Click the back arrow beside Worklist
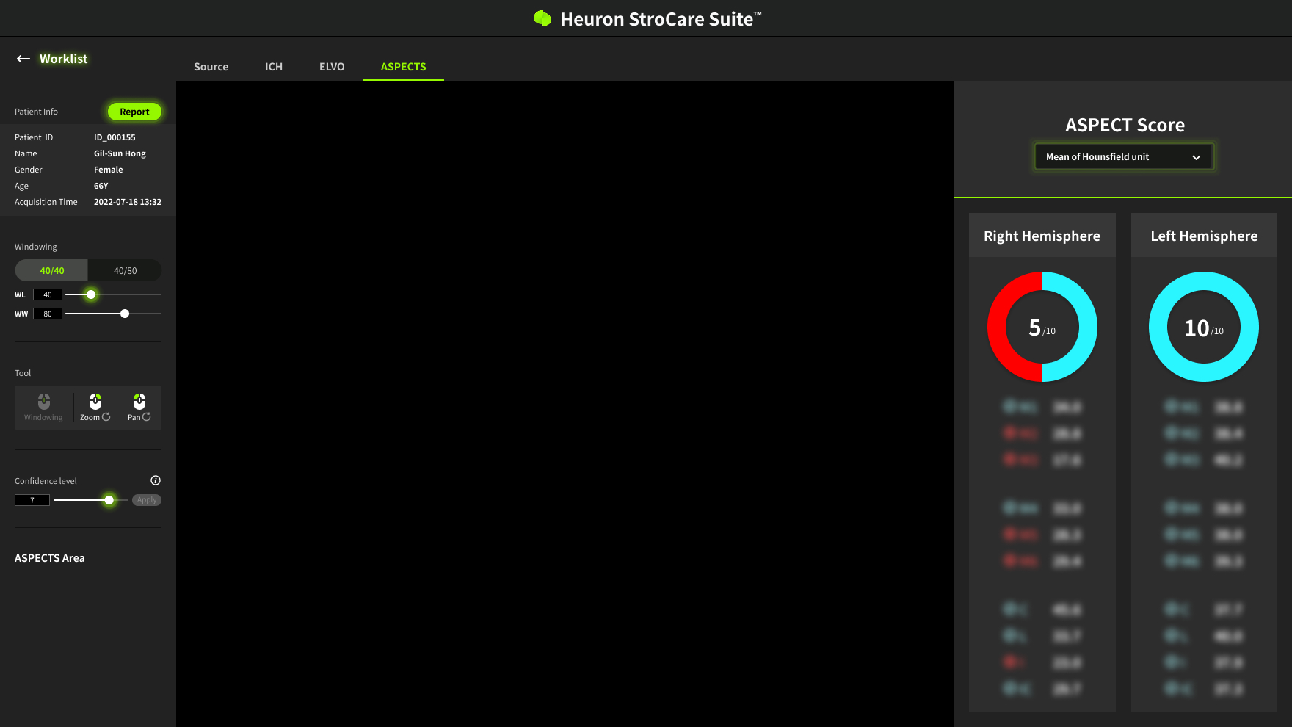 23,59
